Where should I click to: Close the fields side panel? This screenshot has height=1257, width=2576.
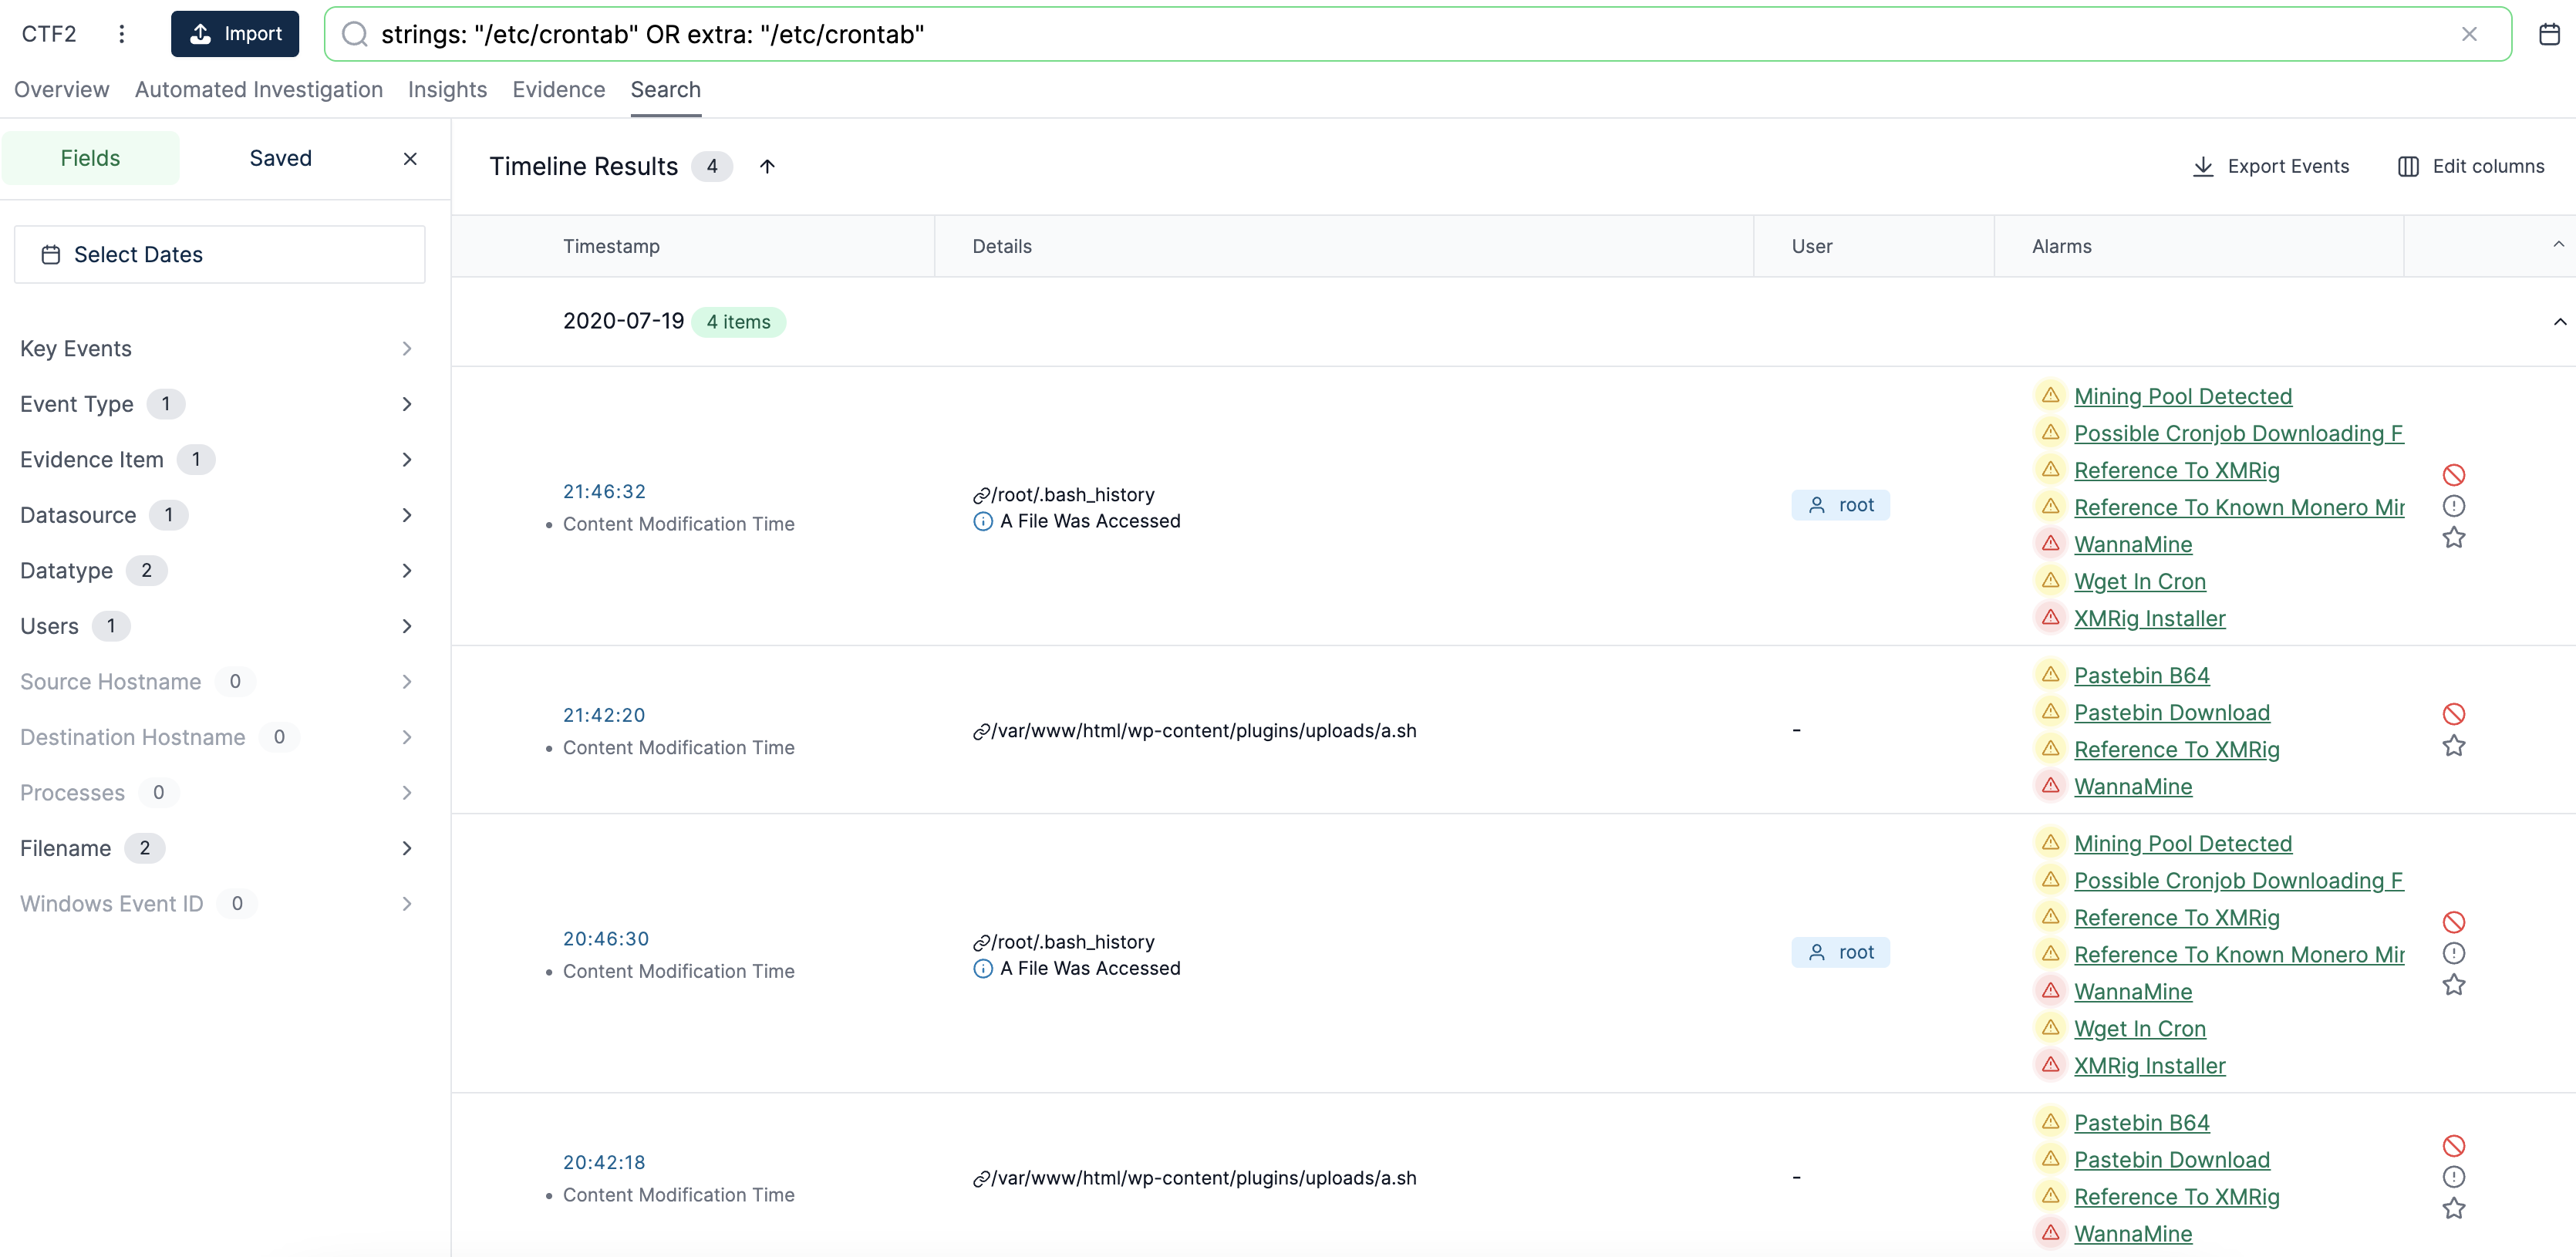point(410,159)
